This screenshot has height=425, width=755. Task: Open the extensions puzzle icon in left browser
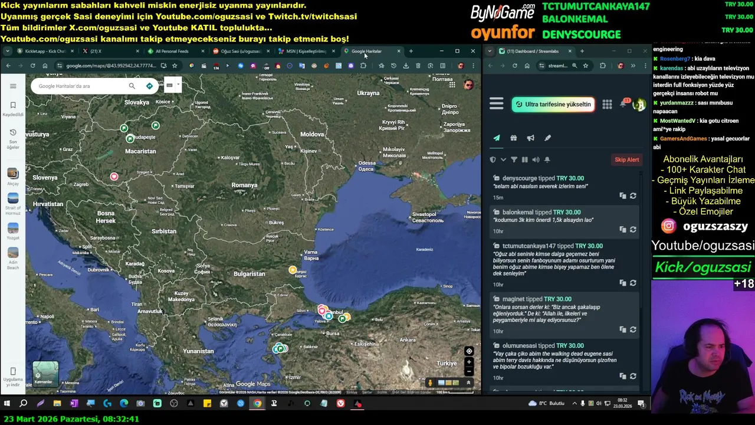click(x=363, y=66)
